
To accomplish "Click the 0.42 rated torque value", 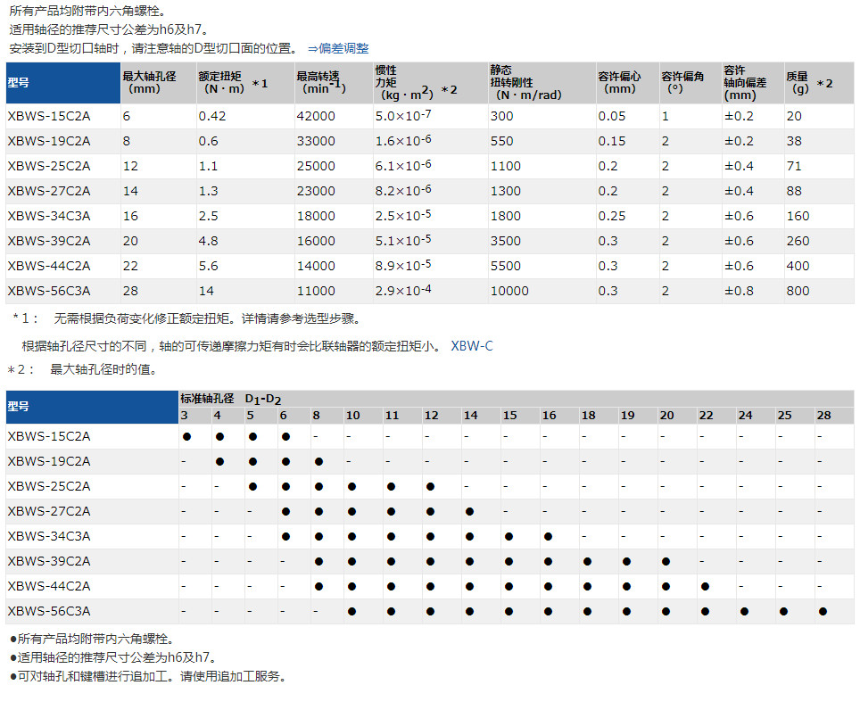I will pos(212,116).
